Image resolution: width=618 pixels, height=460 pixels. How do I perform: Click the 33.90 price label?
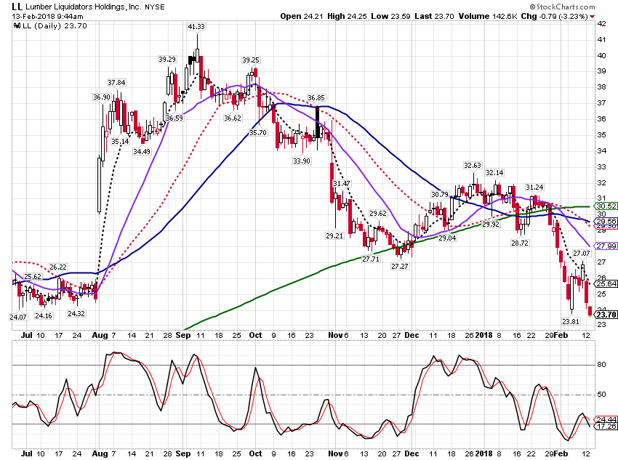pos(302,161)
